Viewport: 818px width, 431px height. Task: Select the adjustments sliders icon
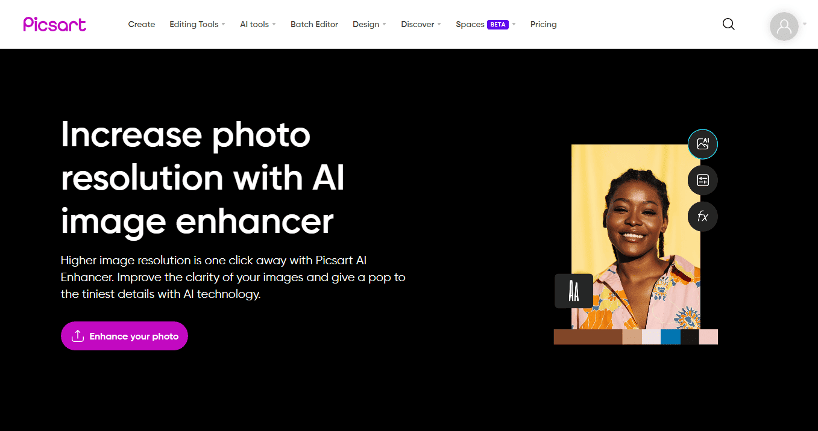coord(703,180)
